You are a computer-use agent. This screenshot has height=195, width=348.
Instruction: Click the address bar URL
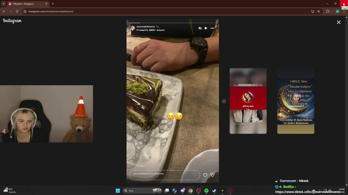point(51,11)
